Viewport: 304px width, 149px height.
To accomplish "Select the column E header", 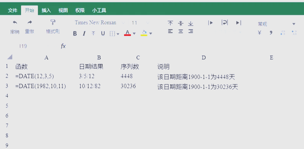I will point(271,57).
